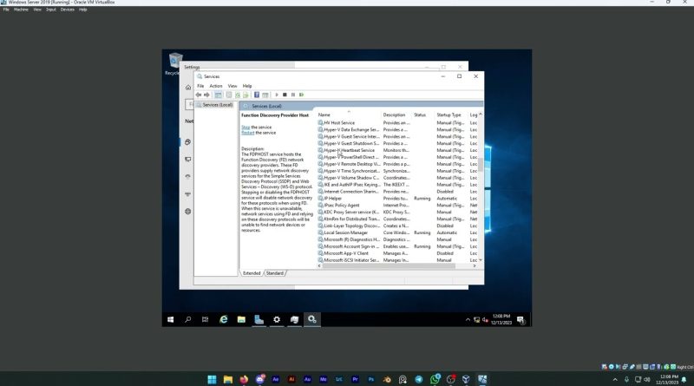The image size is (694, 386).
Task: Switch to Server Manager taskbar icon
Action: pyautogui.click(x=259, y=319)
